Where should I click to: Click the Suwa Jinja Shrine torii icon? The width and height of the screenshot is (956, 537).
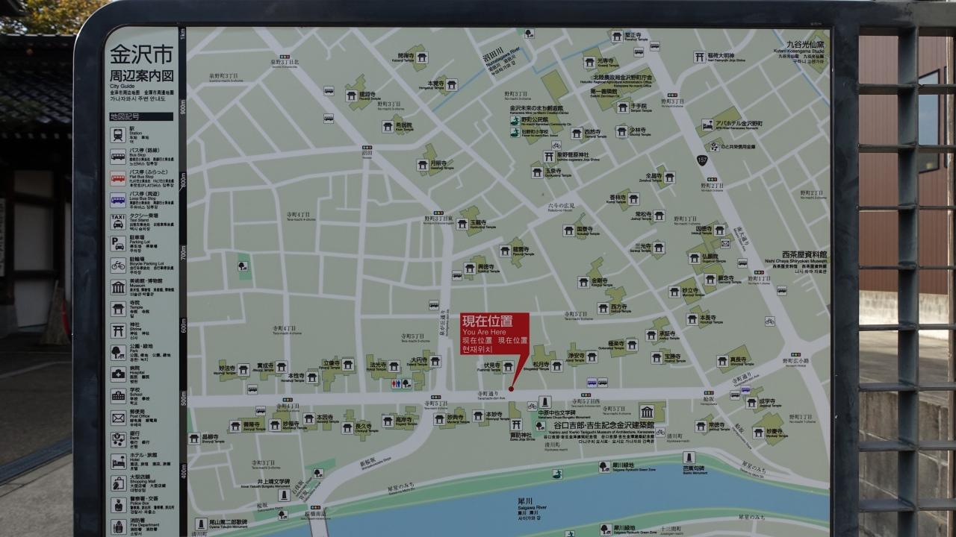(516, 424)
